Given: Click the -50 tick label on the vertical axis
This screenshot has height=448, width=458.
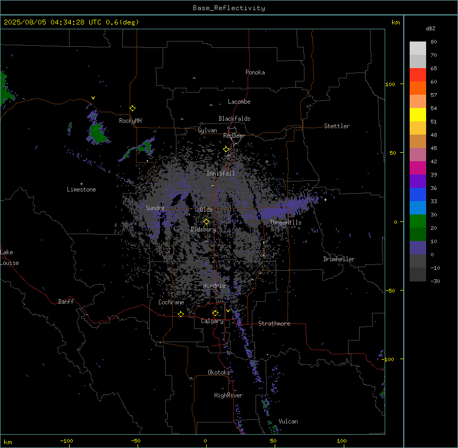Looking at the screenshot, I should pos(390,291).
